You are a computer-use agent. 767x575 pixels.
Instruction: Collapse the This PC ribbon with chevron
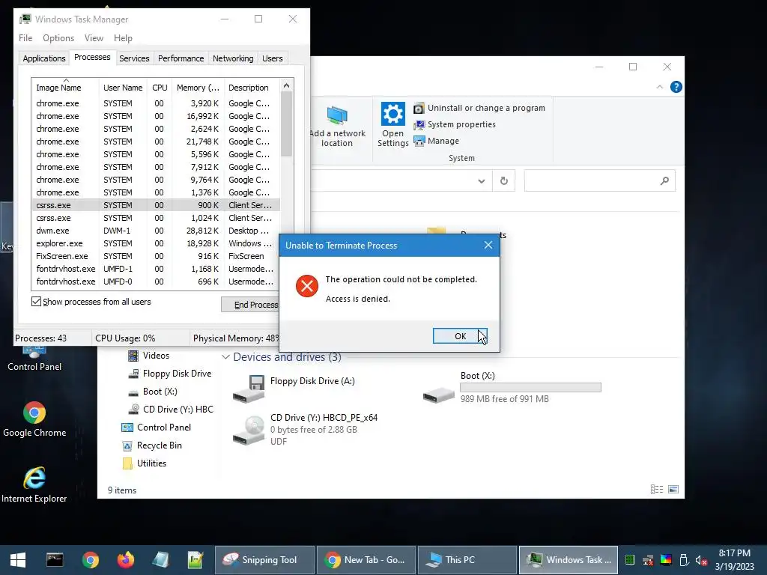pos(659,87)
